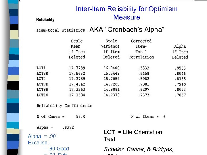207x155 pixels.
Task: Select the LOT4 row label
Action: [x=41, y=79]
